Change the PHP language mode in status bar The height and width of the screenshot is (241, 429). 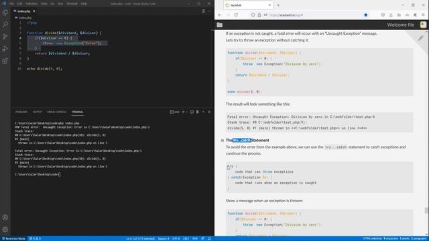195,238
